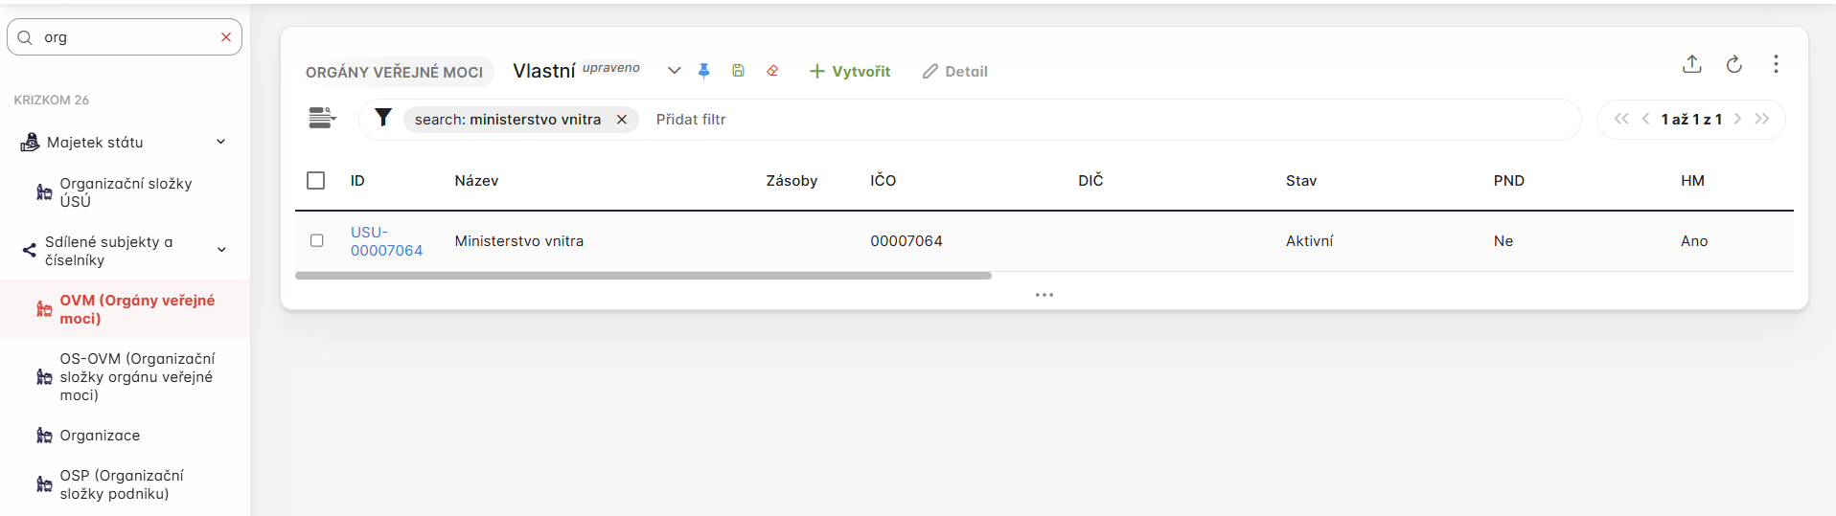Viewport: 1836px width, 516px height.
Task: Click the Vytvořit button
Action: (850, 71)
